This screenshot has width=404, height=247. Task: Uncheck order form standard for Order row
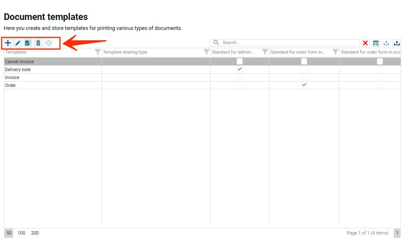pyautogui.click(x=304, y=85)
